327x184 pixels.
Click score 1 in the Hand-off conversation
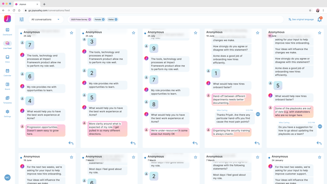point(216,73)
